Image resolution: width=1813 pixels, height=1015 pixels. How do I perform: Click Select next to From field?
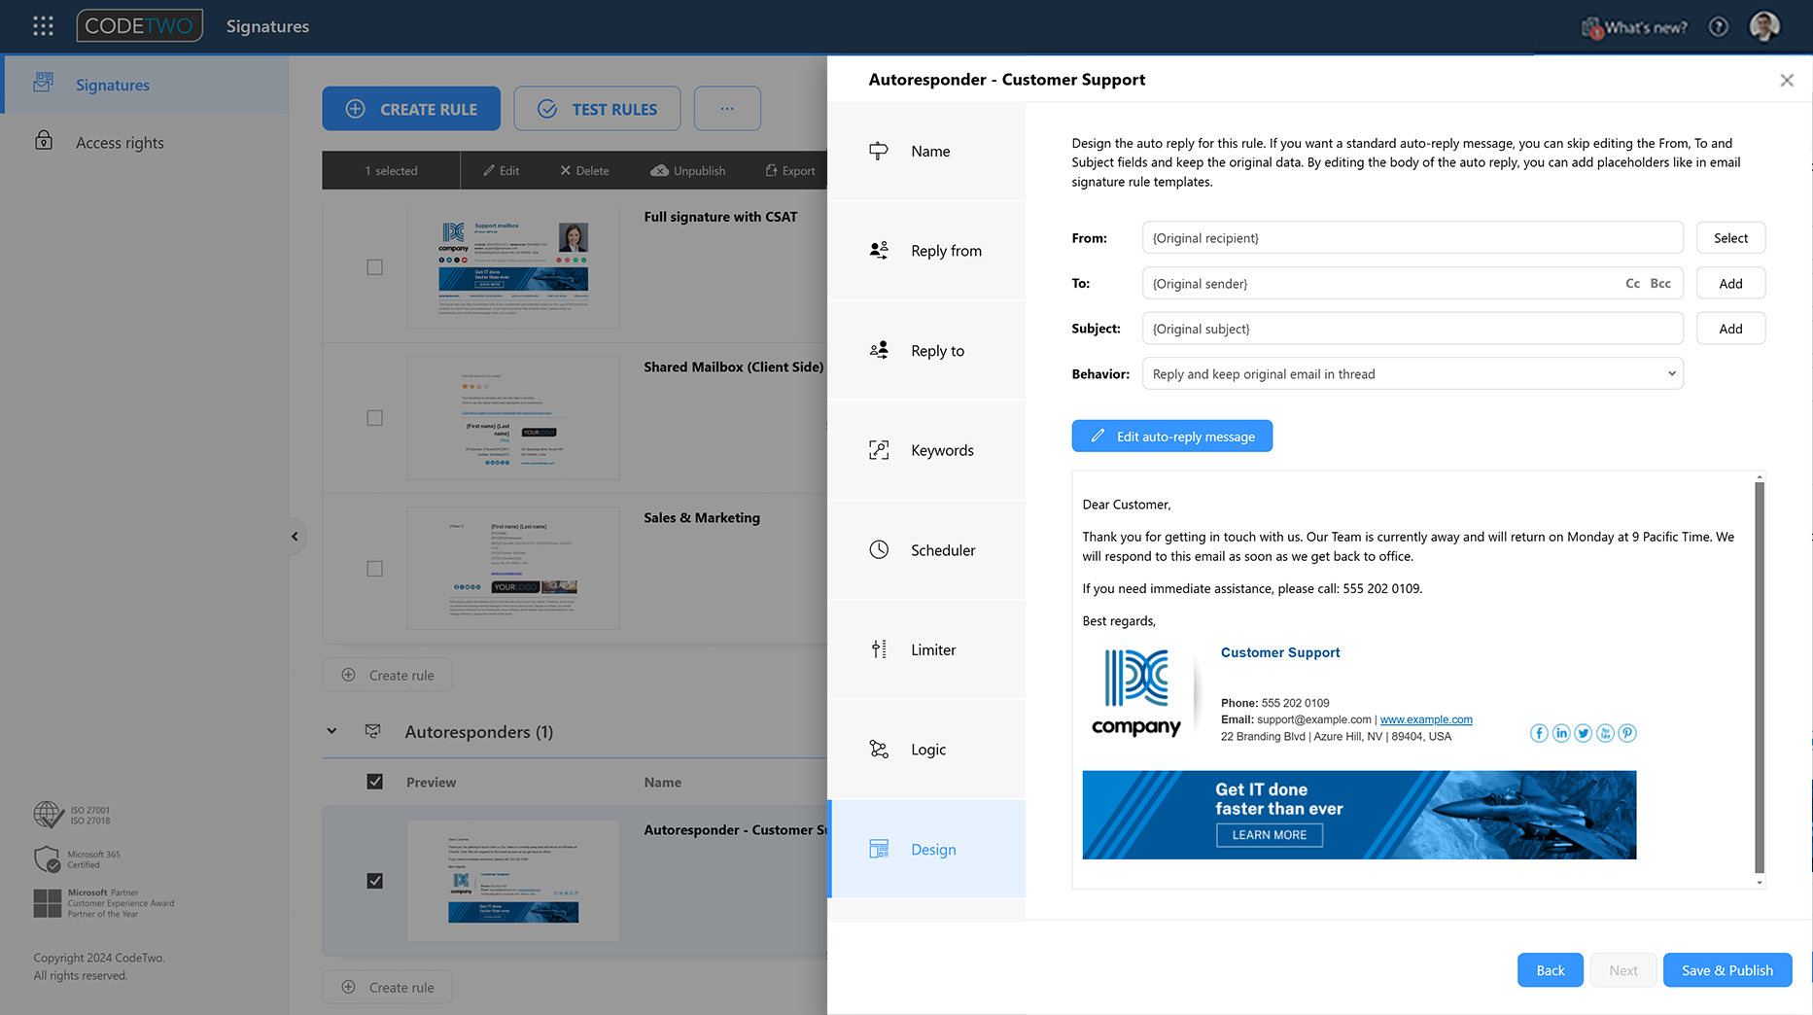(x=1730, y=237)
